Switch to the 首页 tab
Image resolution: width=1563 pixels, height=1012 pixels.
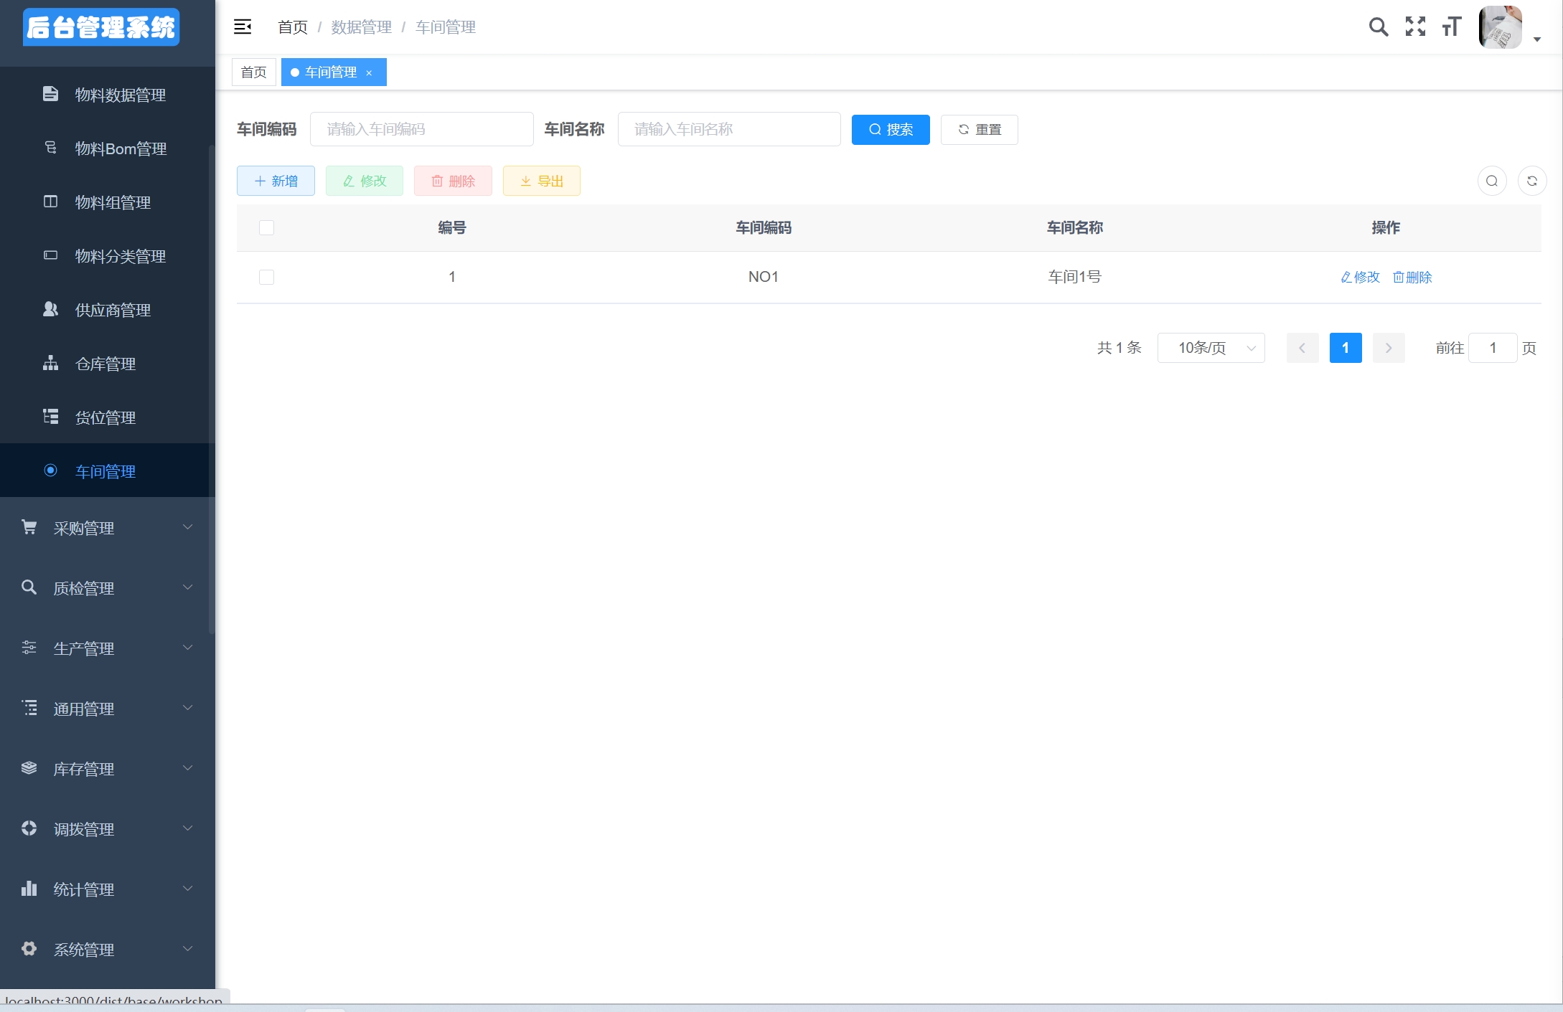coord(253,72)
